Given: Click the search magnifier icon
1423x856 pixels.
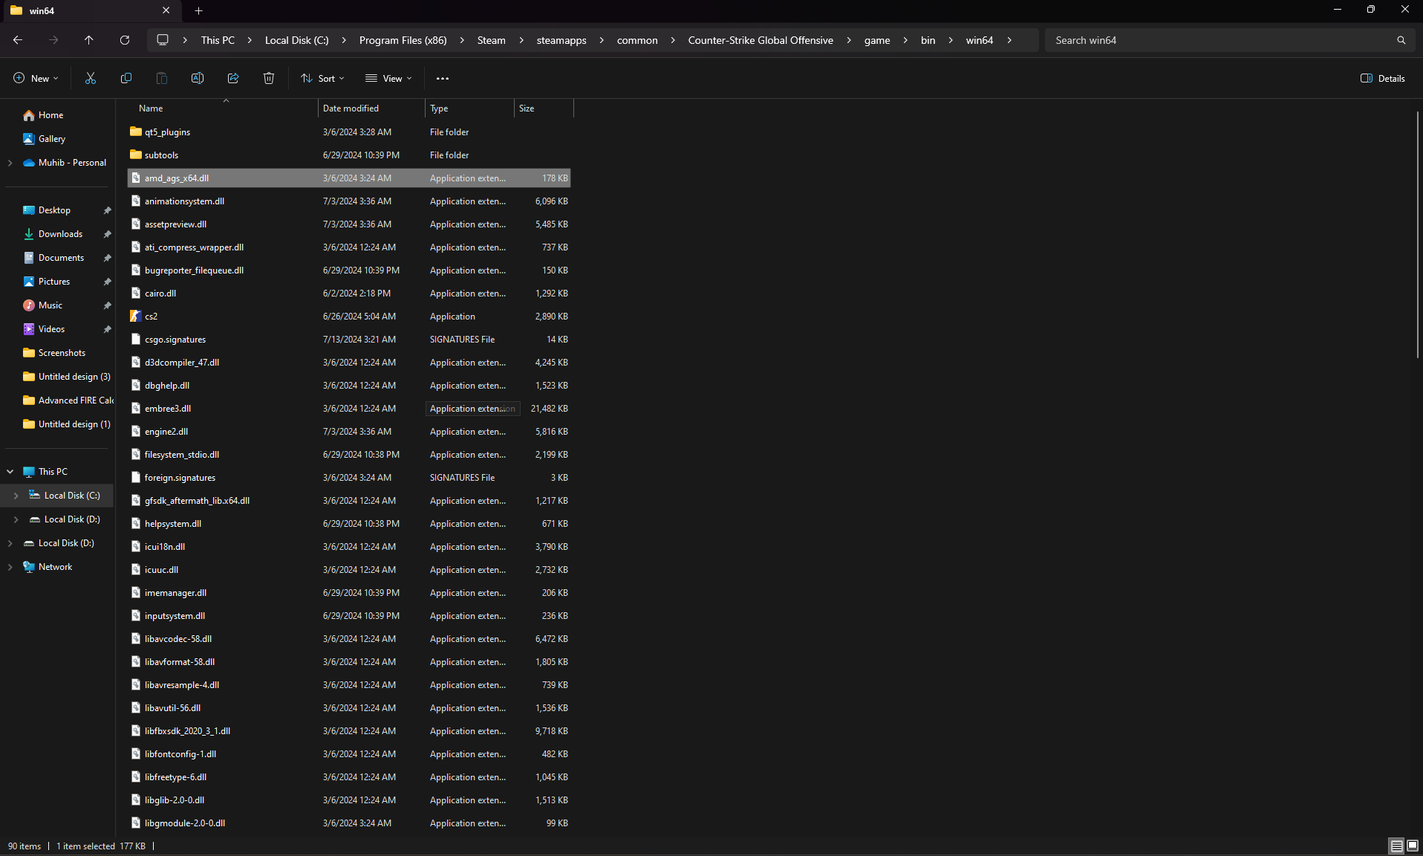Looking at the screenshot, I should pos(1401,40).
